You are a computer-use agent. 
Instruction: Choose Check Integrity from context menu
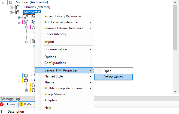pos(64,34)
